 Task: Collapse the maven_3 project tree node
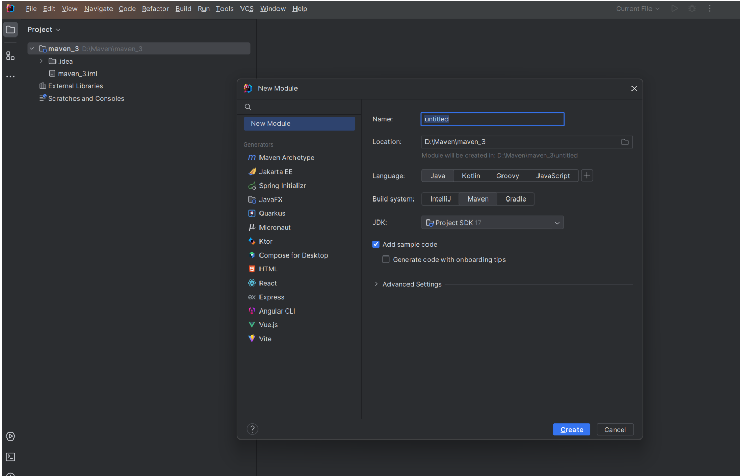click(32, 49)
